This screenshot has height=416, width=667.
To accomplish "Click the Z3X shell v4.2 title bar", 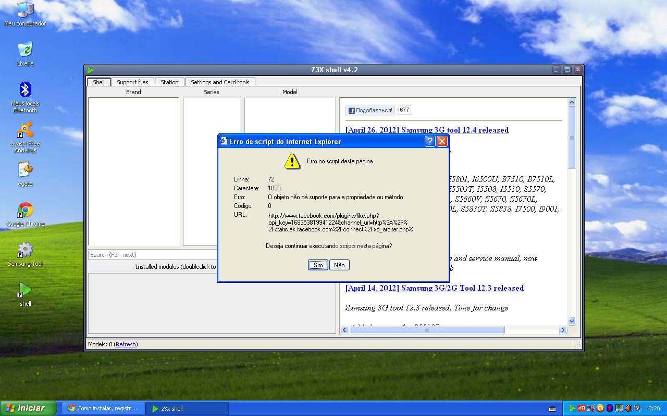I will (x=334, y=70).
